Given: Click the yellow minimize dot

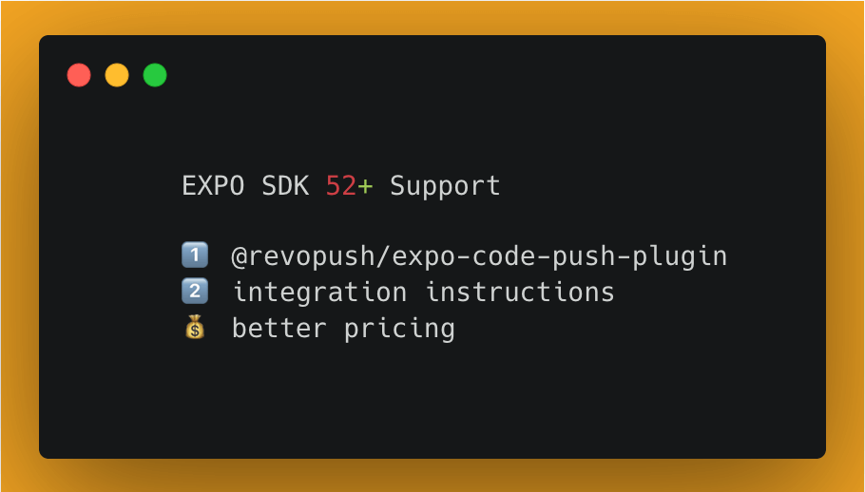Looking at the screenshot, I should pyautogui.click(x=117, y=75).
